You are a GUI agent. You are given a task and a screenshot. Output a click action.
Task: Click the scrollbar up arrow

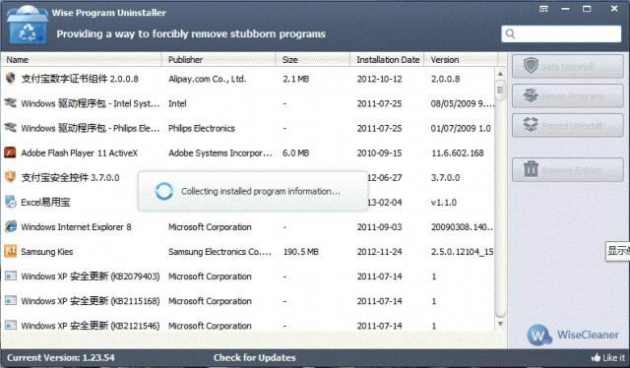click(x=500, y=74)
